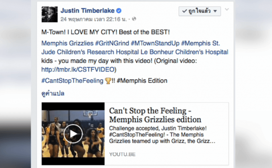Play the Can't Stop the Feeling video
This screenshot has width=272, height=168.
pos(73,134)
